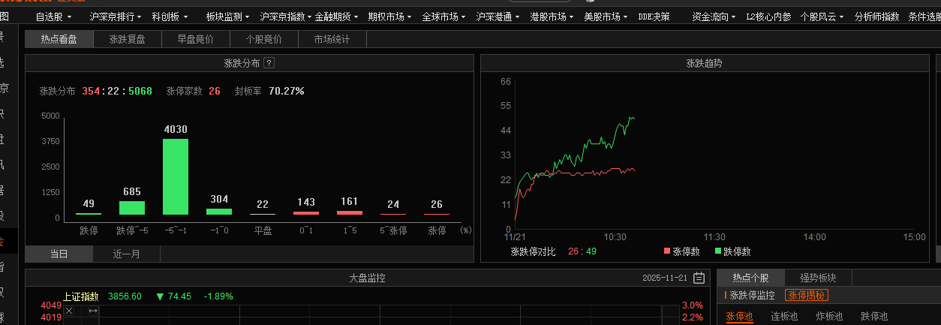Open the 资金流向 dropdown
The height and width of the screenshot is (325, 941).
(x=715, y=16)
